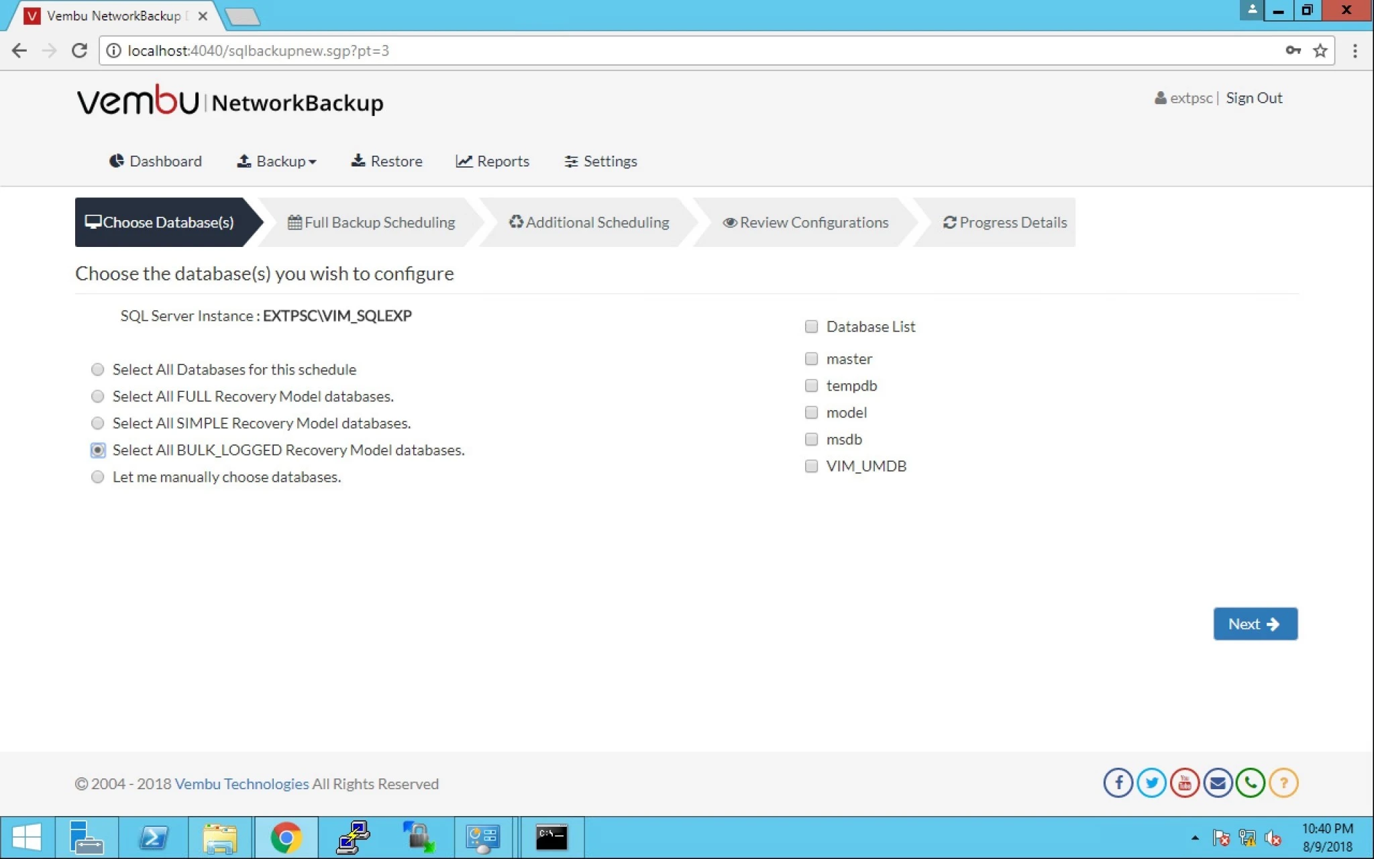Image resolution: width=1374 pixels, height=859 pixels.
Task: Open the orange help question icon
Action: click(1283, 782)
